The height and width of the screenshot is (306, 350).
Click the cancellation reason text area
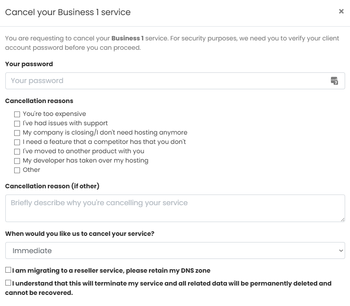pyautogui.click(x=175, y=208)
